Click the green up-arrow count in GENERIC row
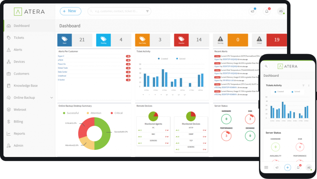Screen dimensions: 317x179 (177, 150)
